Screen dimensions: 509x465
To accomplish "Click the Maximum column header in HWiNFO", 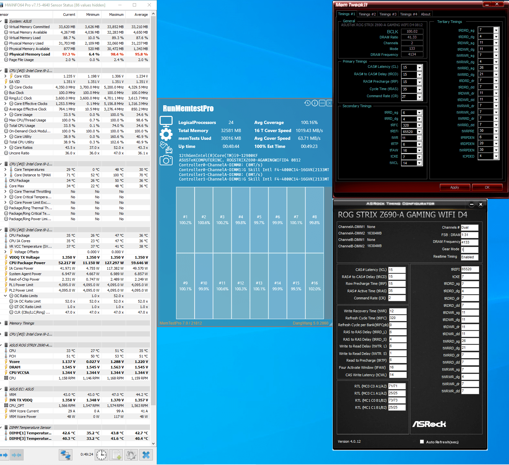I will (113, 15).
